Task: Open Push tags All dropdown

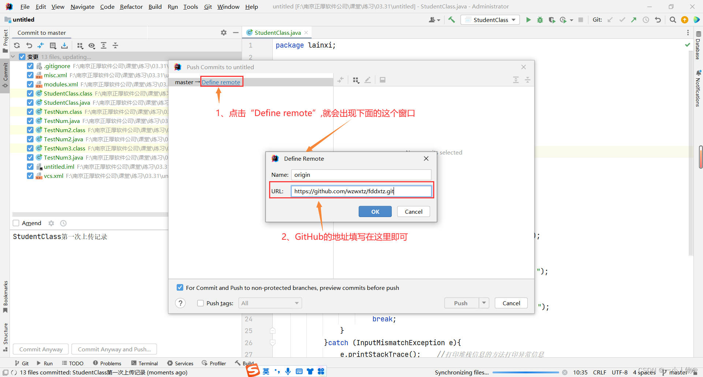Action: click(x=270, y=303)
